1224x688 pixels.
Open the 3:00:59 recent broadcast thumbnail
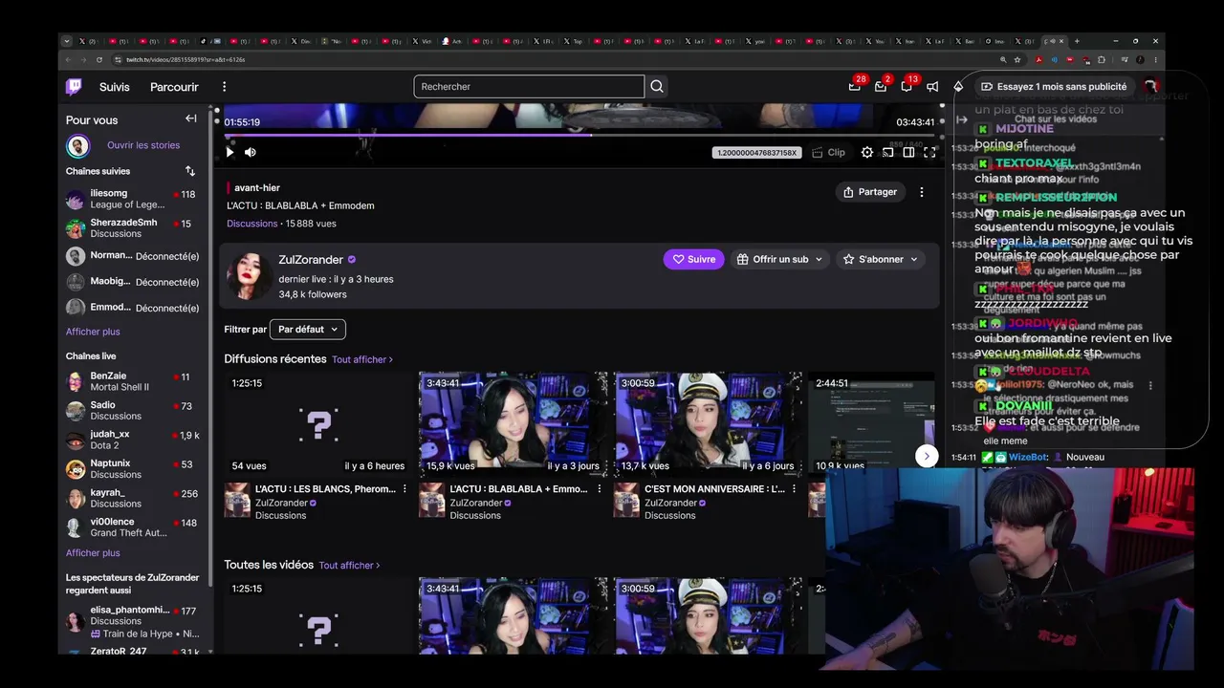[708, 424]
